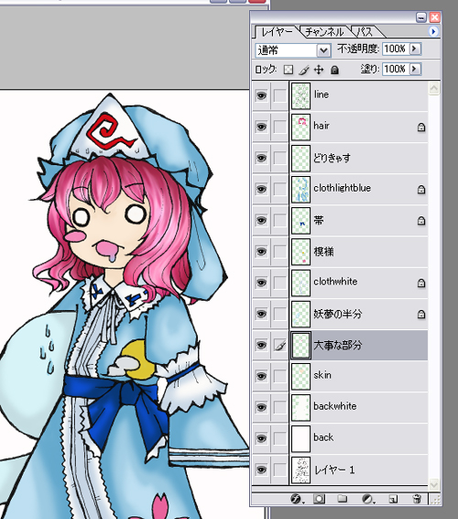The image size is (458, 519).
Task: Switch to the レイヤー tab
Action: point(278,32)
